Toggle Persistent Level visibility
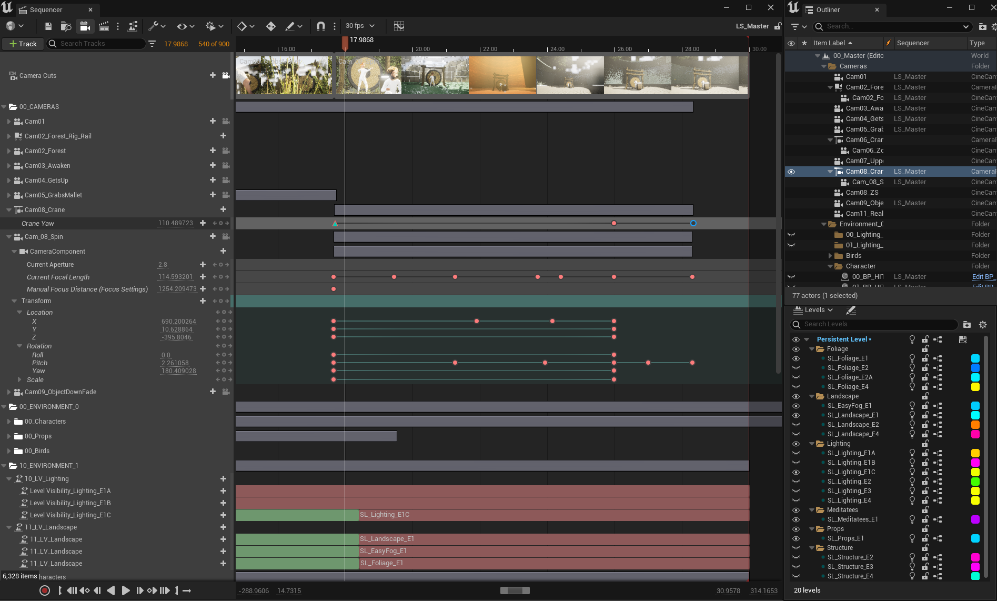This screenshot has height=601, width=997. [x=795, y=339]
